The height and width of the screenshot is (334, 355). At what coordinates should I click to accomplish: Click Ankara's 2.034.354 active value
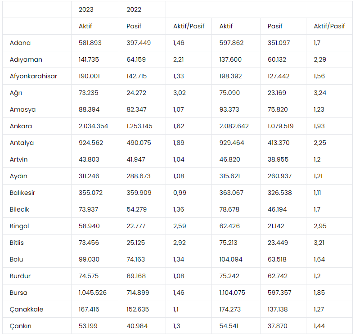tap(93, 126)
